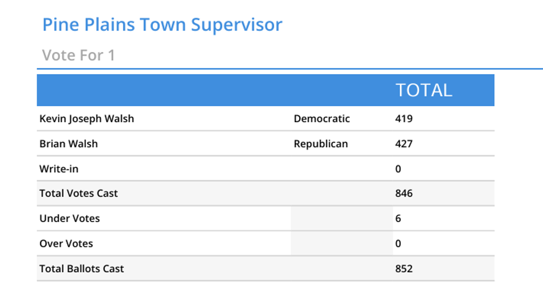Click candidate name Kevin Joseph Walsh

point(86,118)
